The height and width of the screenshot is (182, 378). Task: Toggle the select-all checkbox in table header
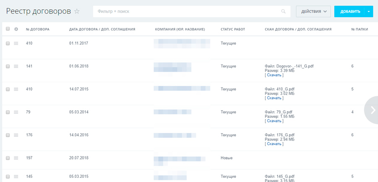pos(8,29)
